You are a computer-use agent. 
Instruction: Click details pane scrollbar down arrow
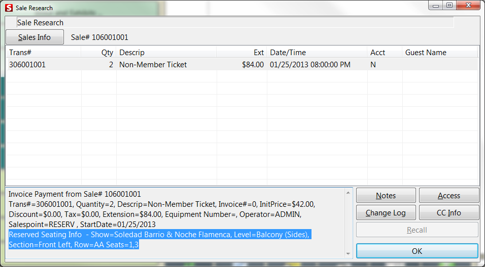pyautogui.click(x=348, y=253)
